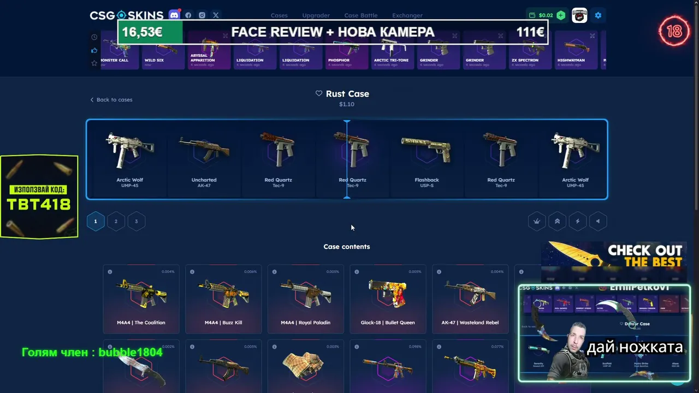This screenshot has height=393, width=699.
Task: Select case count 1
Action: [x=96, y=221]
